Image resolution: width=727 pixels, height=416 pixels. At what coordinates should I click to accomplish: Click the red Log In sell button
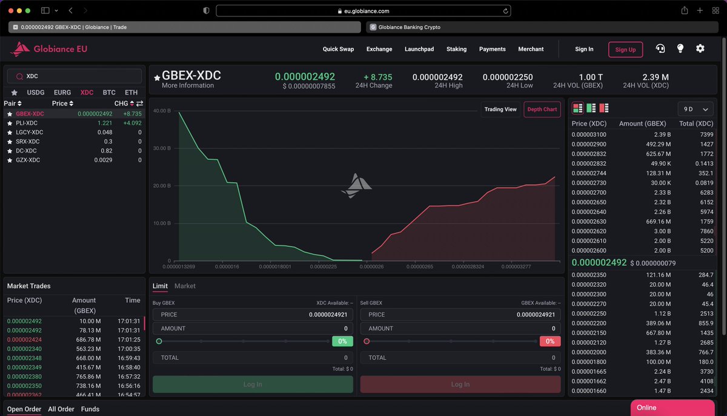[460, 385]
